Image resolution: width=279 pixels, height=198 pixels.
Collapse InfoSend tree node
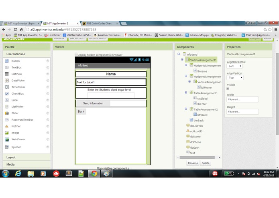(x=179, y=54)
